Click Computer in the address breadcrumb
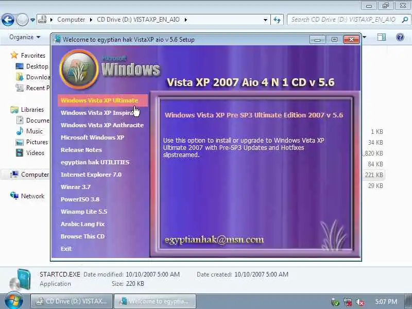412x309 pixels. tap(71, 20)
